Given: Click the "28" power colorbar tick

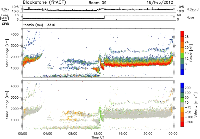Looking at the screenshot, I should tap(186, 37).
